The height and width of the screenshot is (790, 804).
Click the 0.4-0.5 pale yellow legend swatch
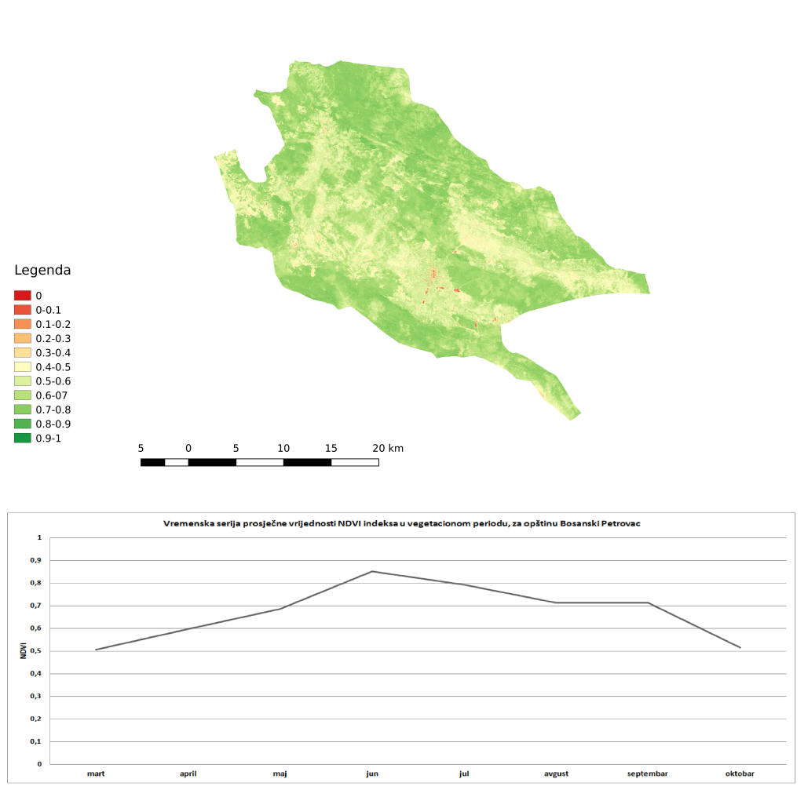point(22,367)
